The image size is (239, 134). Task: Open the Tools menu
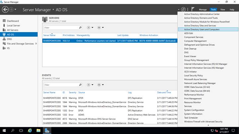213,10
